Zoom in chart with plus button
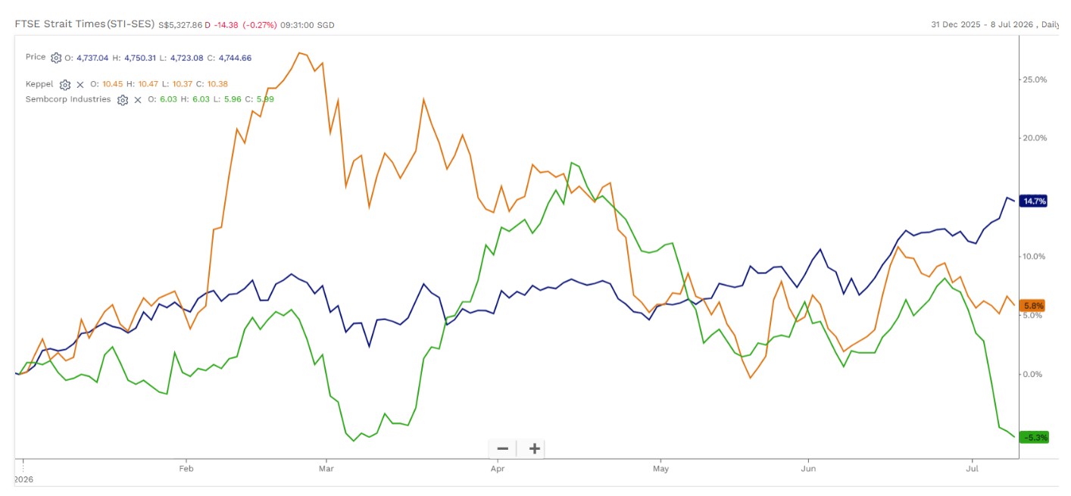 tap(534, 448)
